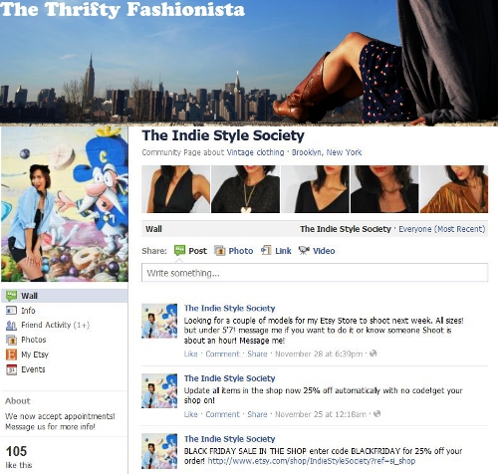498x474 pixels.
Task: Share the November 25 post
Action: [x=257, y=414]
